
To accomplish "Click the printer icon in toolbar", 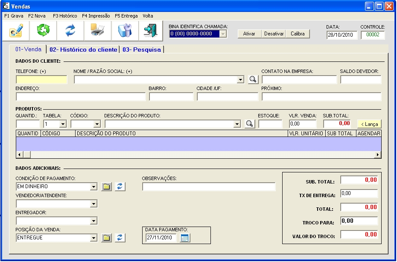I will pos(97,31).
